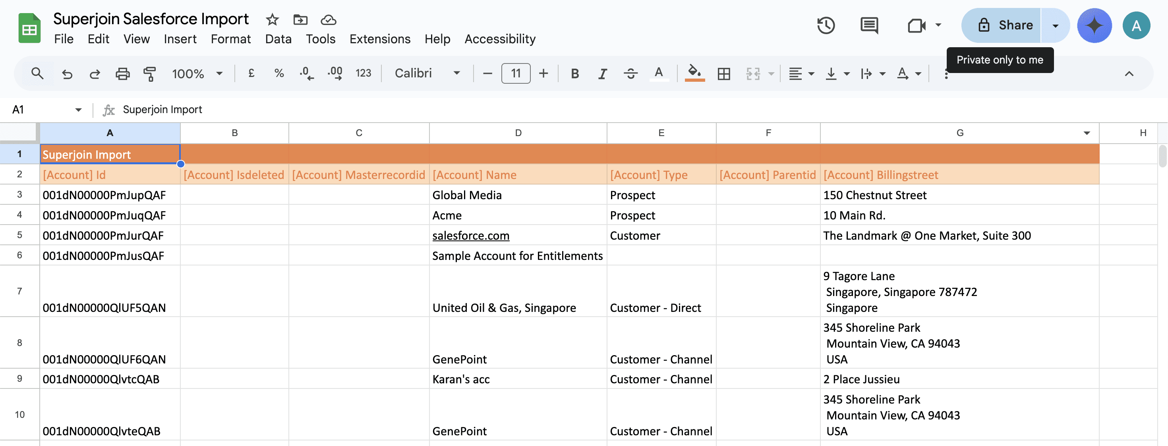The height and width of the screenshot is (446, 1168).
Task: Increase the font size
Action: [x=543, y=73]
